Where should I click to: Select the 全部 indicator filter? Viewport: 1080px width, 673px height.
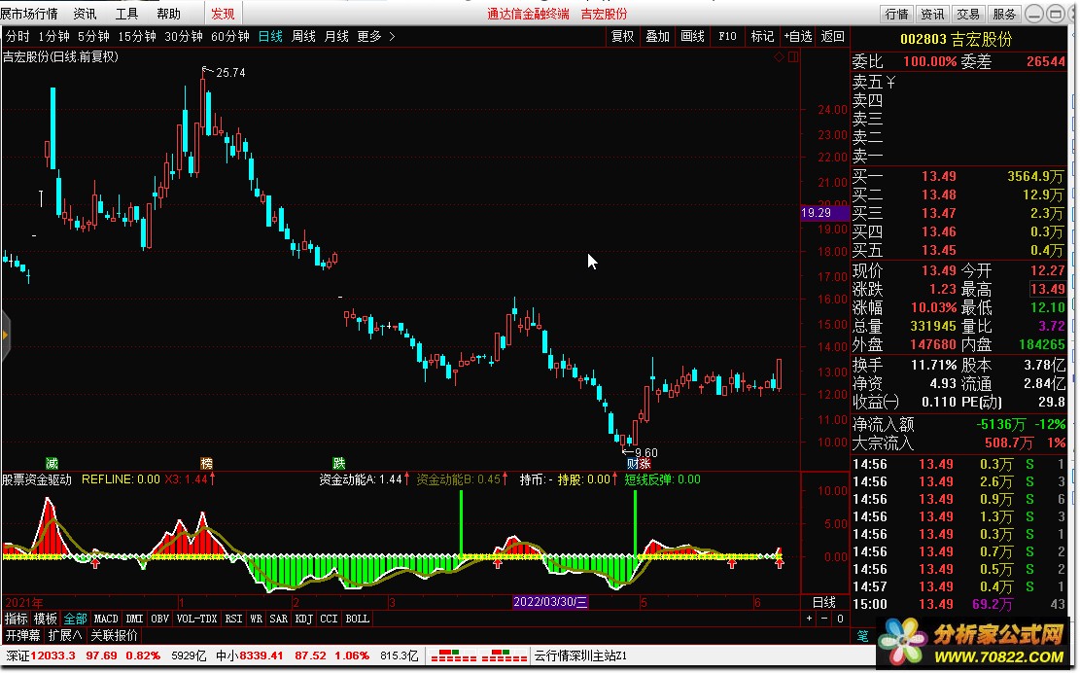75,619
